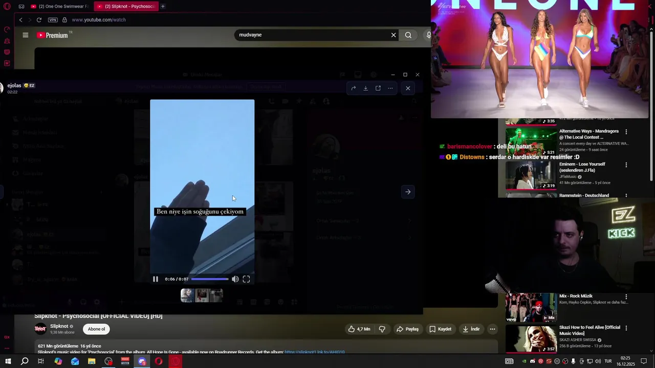Open the media in browser icon
Image resolution: width=655 pixels, height=368 pixels.
click(x=378, y=88)
